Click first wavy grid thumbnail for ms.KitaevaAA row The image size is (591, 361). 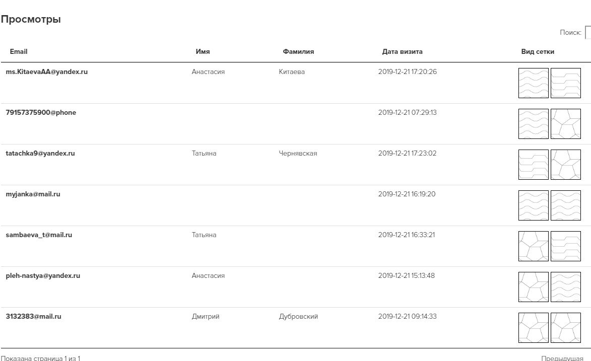[x=534, y=83]
